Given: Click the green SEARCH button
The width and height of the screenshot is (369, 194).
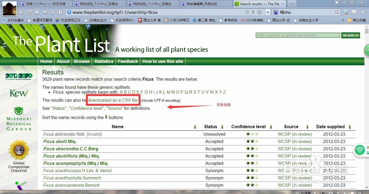Looking at the screenshot, I should pos(351,35).
